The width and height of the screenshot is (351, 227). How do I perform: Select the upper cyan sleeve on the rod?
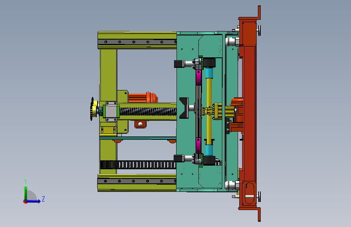tap(209, 73)
